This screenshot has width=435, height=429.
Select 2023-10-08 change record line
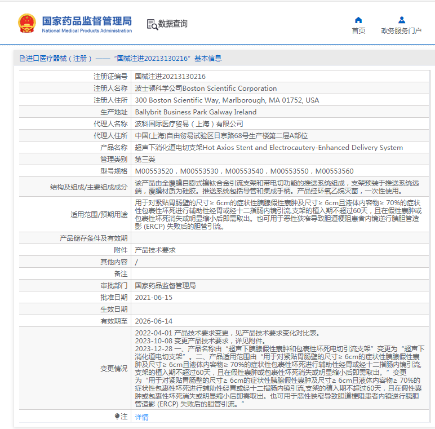pos(200,340)
